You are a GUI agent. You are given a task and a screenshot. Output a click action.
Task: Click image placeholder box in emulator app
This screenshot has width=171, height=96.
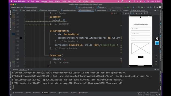[x=141, y=48]
